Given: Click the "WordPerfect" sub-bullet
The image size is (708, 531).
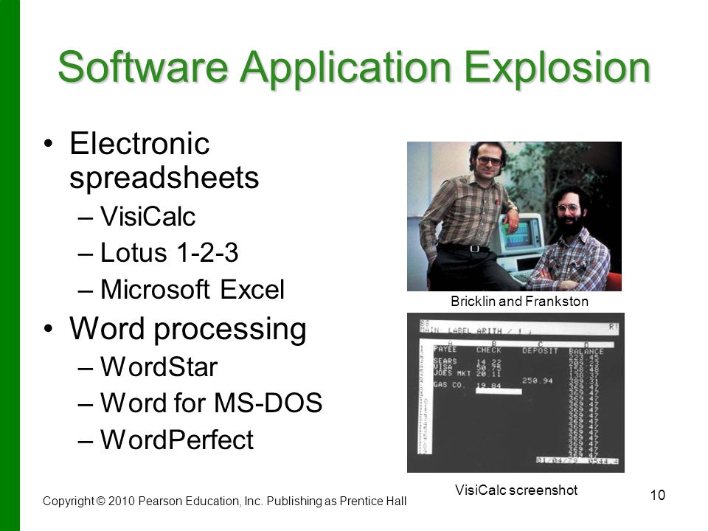Looking at the screenshot, I should click(x=176, y=440).
